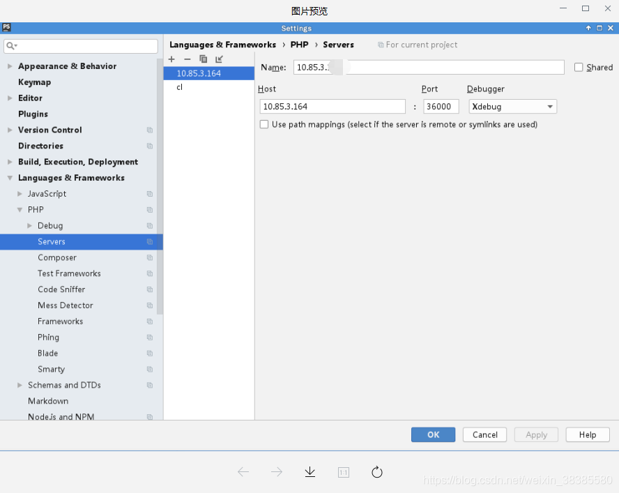The image size is (619, 493).
Task: Click the search magnifier icon in settings
Action: [x=11, y=46]
